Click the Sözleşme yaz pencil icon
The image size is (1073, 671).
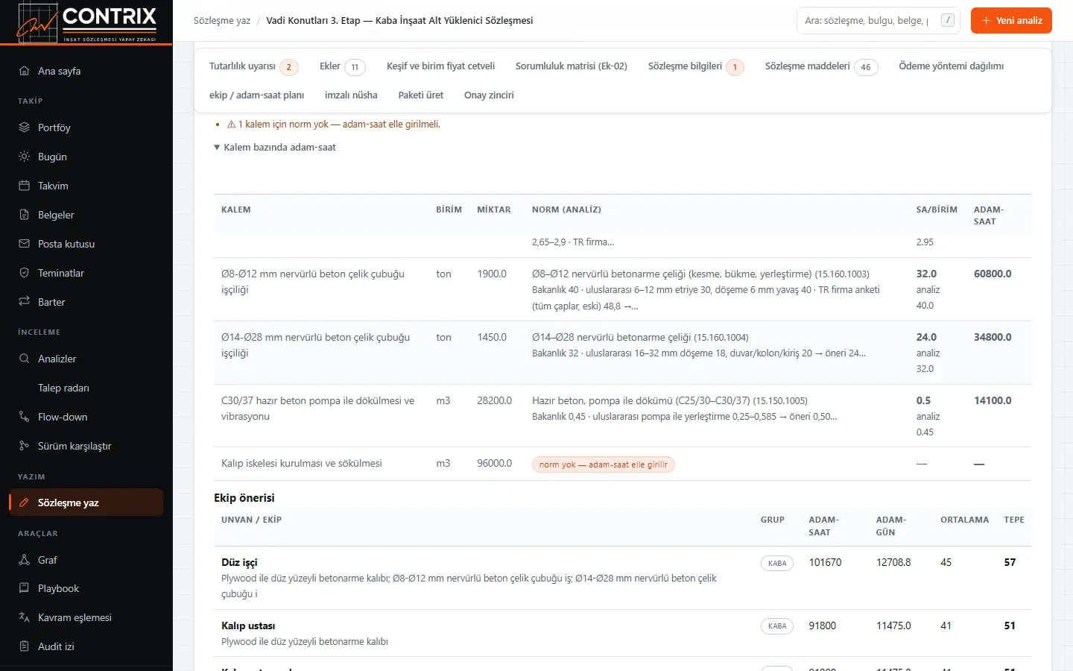coord(24,503)
